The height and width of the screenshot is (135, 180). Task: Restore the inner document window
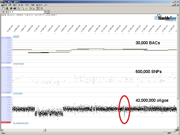point(175,5)
